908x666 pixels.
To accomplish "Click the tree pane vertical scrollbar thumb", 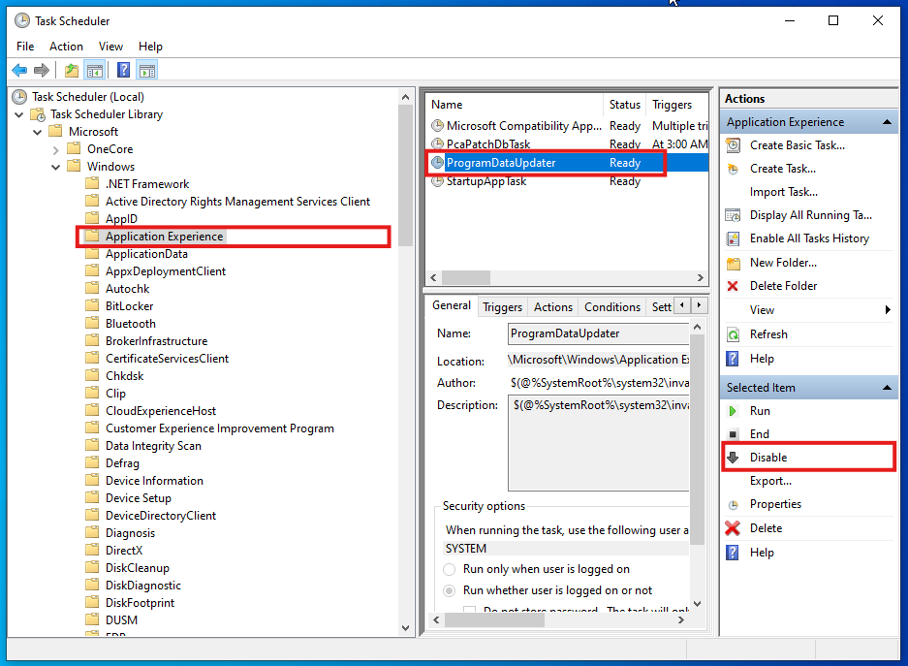I will [x=405, y=174].
